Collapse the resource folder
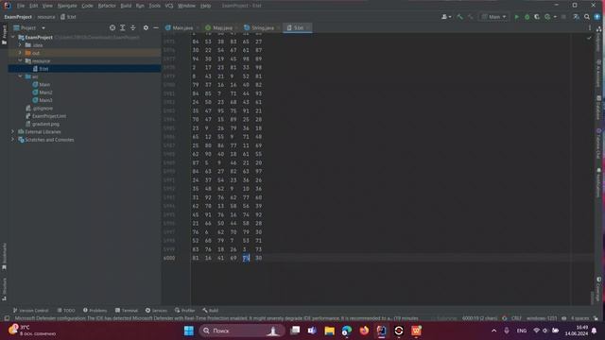The width and height of the screenshot is (605, 340). [20, 60]
